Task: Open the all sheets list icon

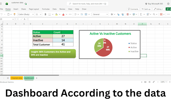Action: (8, 78)
